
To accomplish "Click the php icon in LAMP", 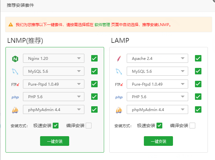I will pos(119,97).
